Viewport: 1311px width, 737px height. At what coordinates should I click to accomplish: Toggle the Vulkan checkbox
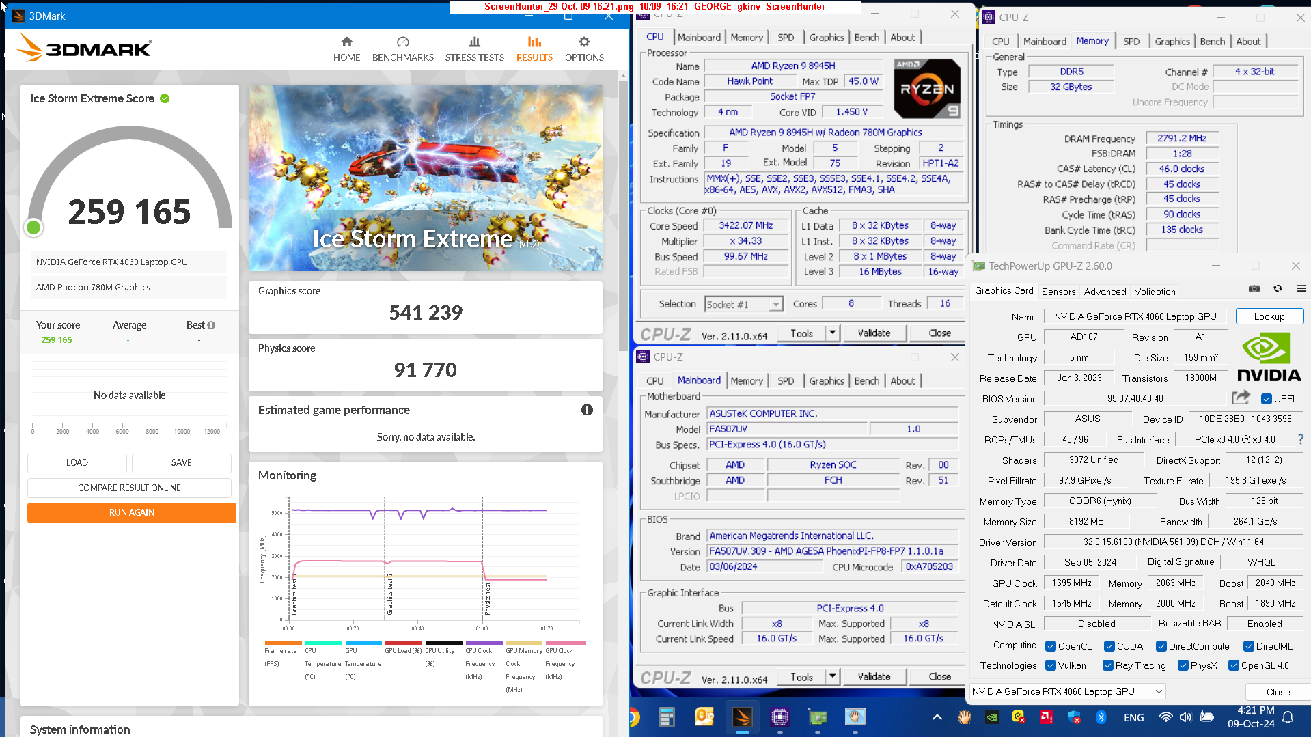point(1051,665)
